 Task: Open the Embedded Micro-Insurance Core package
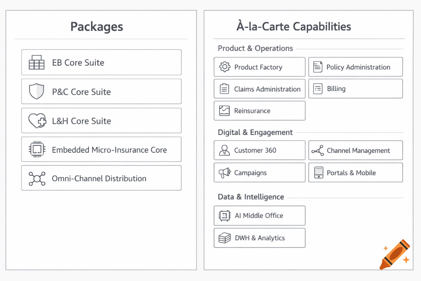click(x=101, y=149)
